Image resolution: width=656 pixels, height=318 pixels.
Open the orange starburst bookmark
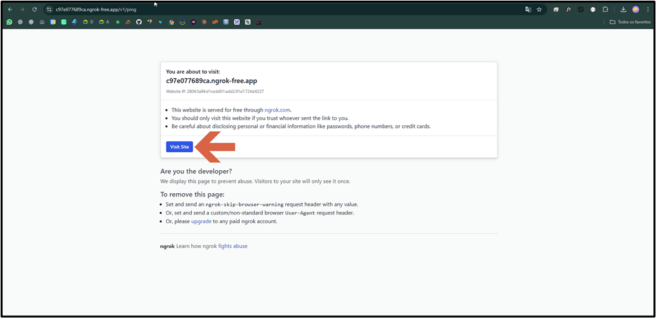[x=204, y=22]
